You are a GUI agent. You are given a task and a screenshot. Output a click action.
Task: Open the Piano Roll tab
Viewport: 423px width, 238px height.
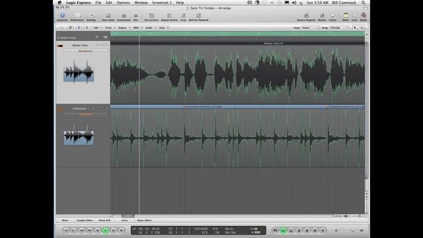point(104,220)
